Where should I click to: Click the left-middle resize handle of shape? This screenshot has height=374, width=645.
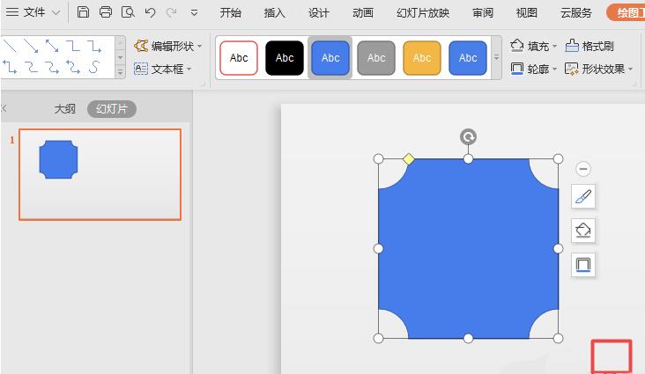tap(378, 248)
